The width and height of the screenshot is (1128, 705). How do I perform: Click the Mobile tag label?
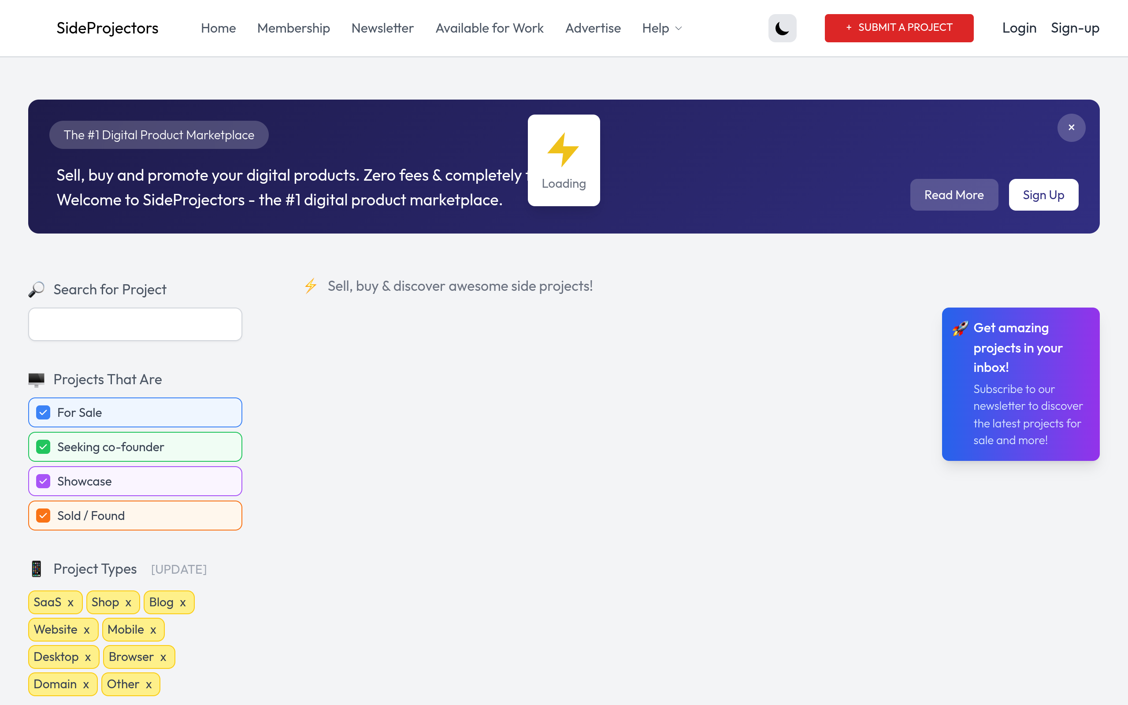(126, 630)
